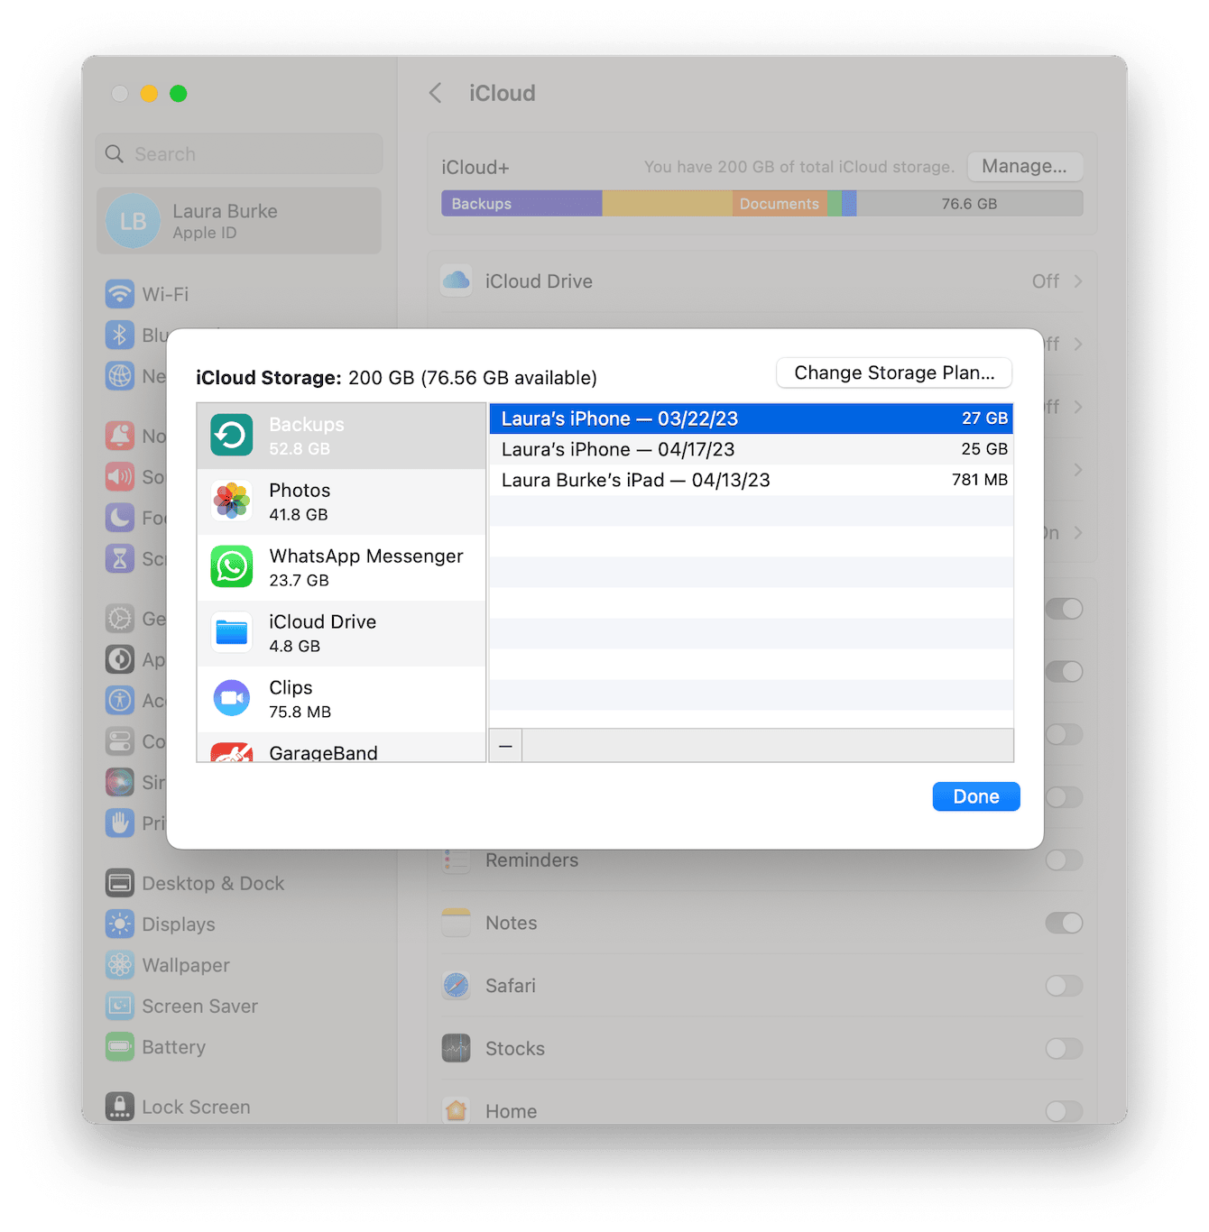This screenshot has height=1232, width=1209.
Task: Go back using the chevron beside iCloud
Action: pyautogui.click(x=436, y=93)
